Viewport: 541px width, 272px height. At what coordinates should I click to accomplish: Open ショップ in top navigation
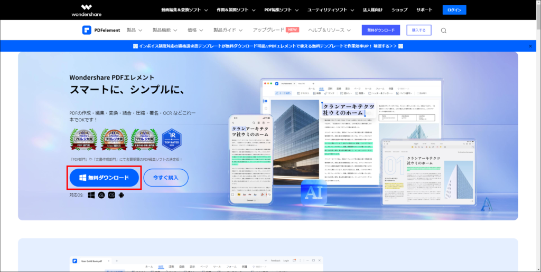tap(399, 10)
